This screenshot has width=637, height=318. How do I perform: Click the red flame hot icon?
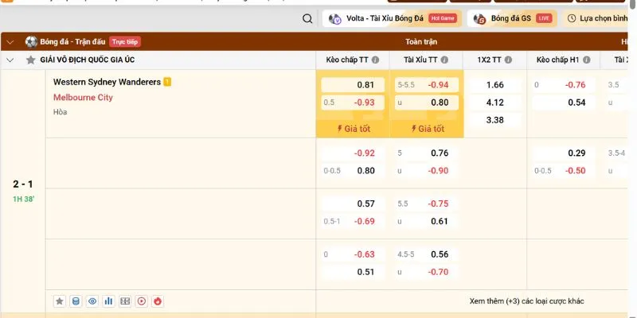coord(158,301)
